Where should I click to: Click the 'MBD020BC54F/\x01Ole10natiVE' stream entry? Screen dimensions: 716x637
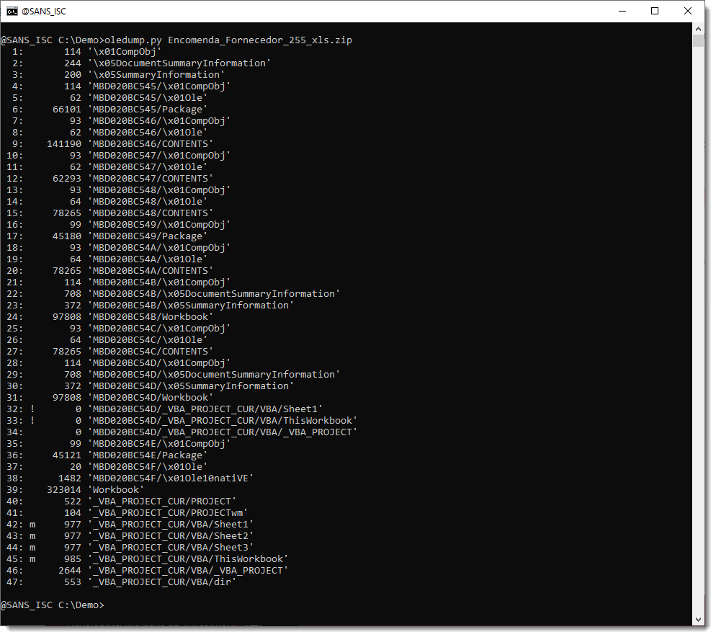click(x=170, y=478)
